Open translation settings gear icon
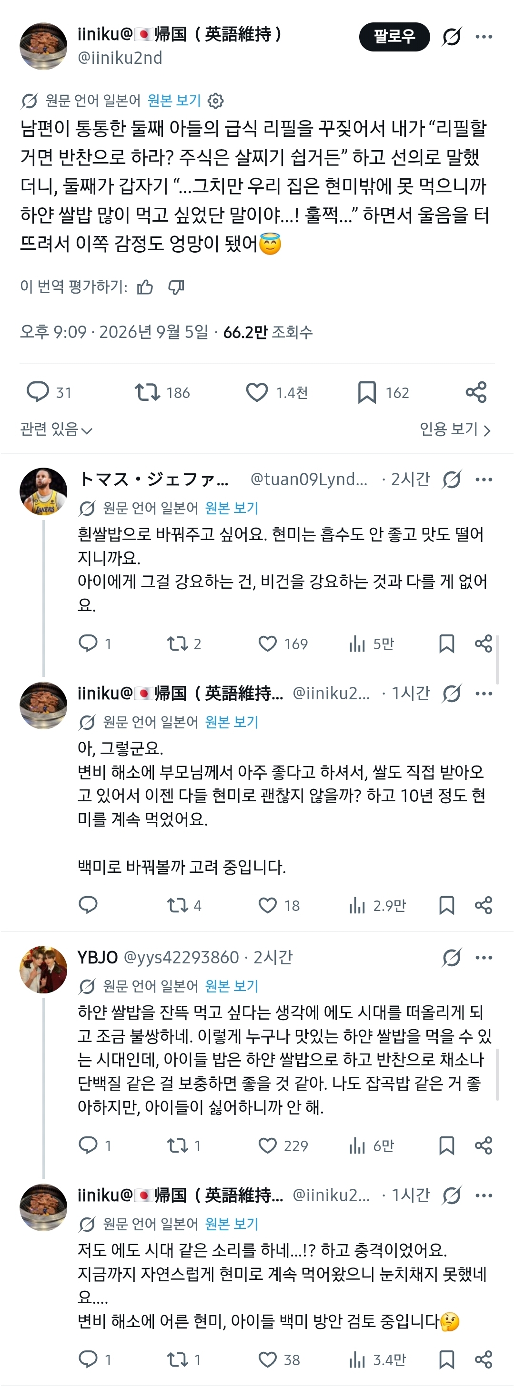Screen dimensions: 514x1390 215,101
